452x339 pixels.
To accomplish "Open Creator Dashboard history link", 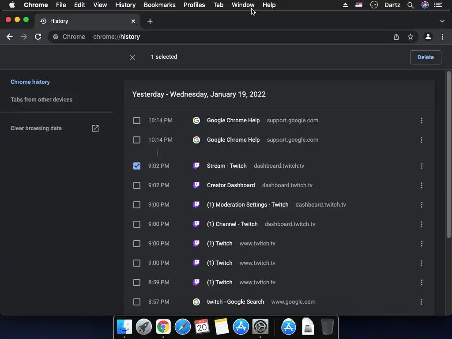I will (x=230, y=185).
